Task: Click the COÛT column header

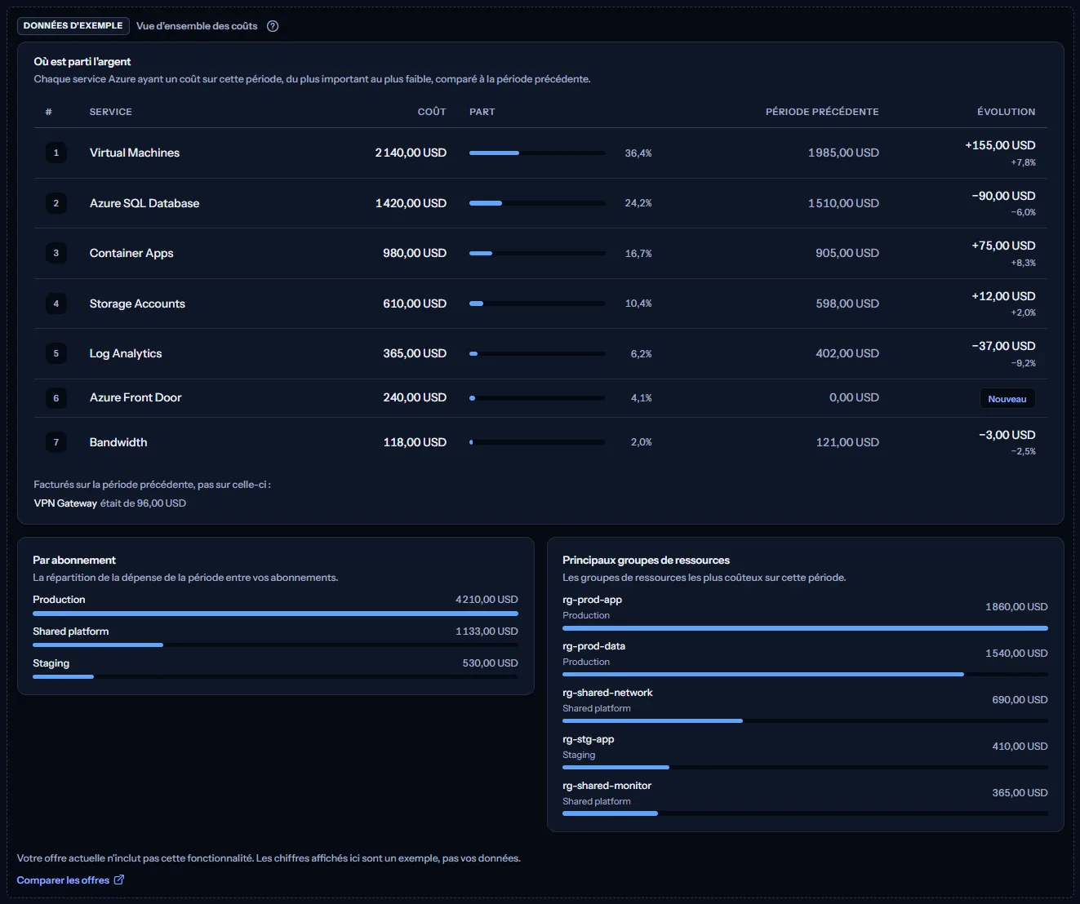Action: pyautogui.click(x=432, y=112)
